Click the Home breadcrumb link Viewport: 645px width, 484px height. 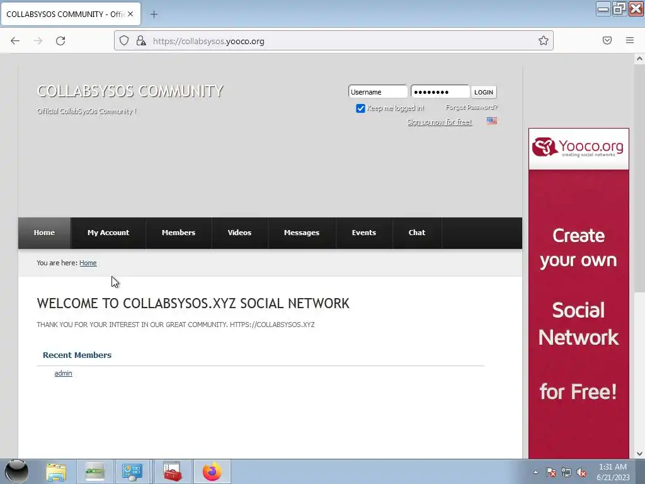click(88, 263)
